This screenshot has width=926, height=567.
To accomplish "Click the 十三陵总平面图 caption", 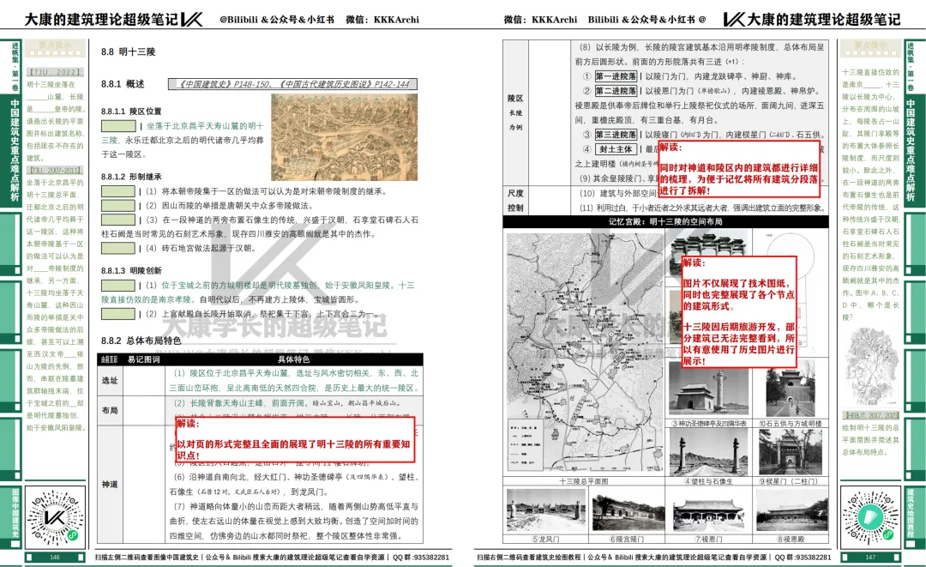I will (584, 481).
